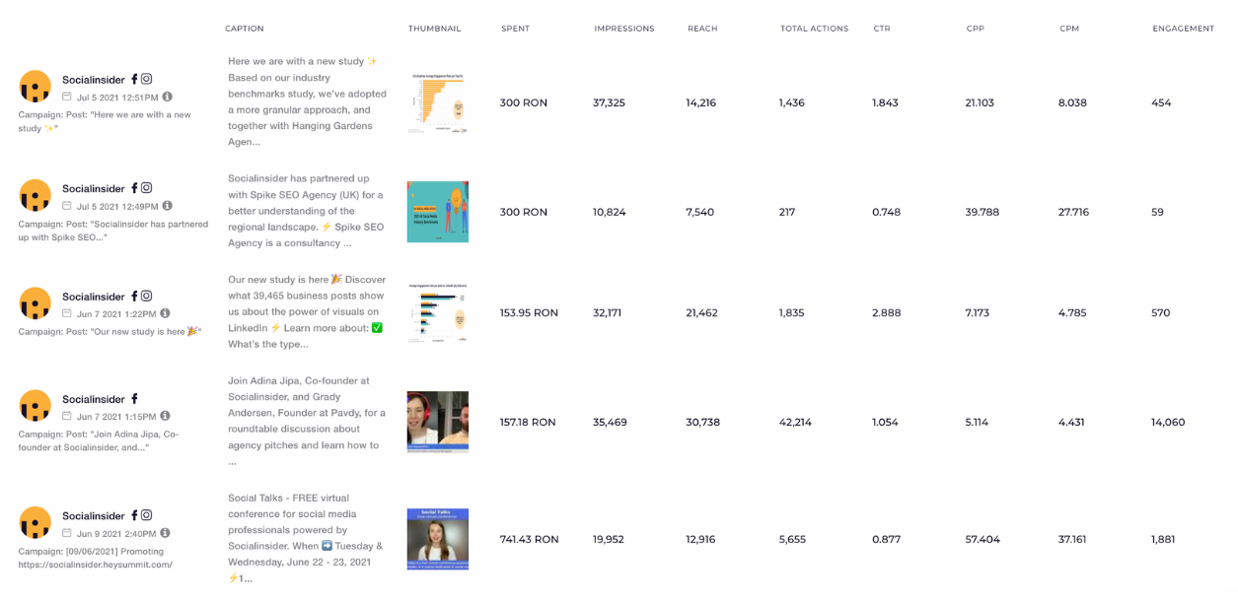
Task: Open info icon beside Jul 5 2021 12:49PM
Action: tap(168, 206)
